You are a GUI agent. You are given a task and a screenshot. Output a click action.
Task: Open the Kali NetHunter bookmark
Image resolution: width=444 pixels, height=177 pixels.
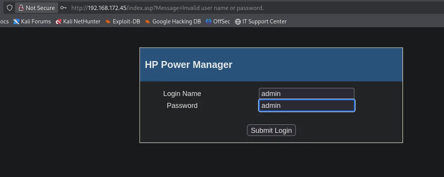[x=78, y=22]
